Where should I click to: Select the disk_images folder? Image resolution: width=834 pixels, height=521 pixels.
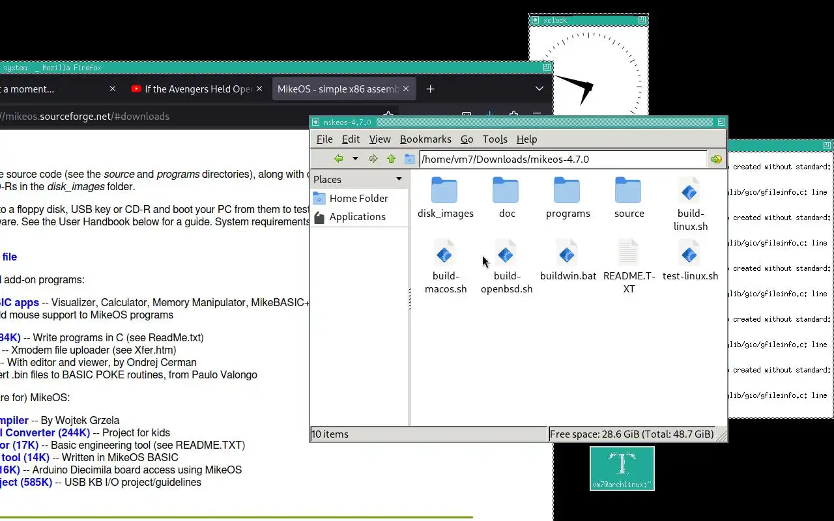(446, 198)
